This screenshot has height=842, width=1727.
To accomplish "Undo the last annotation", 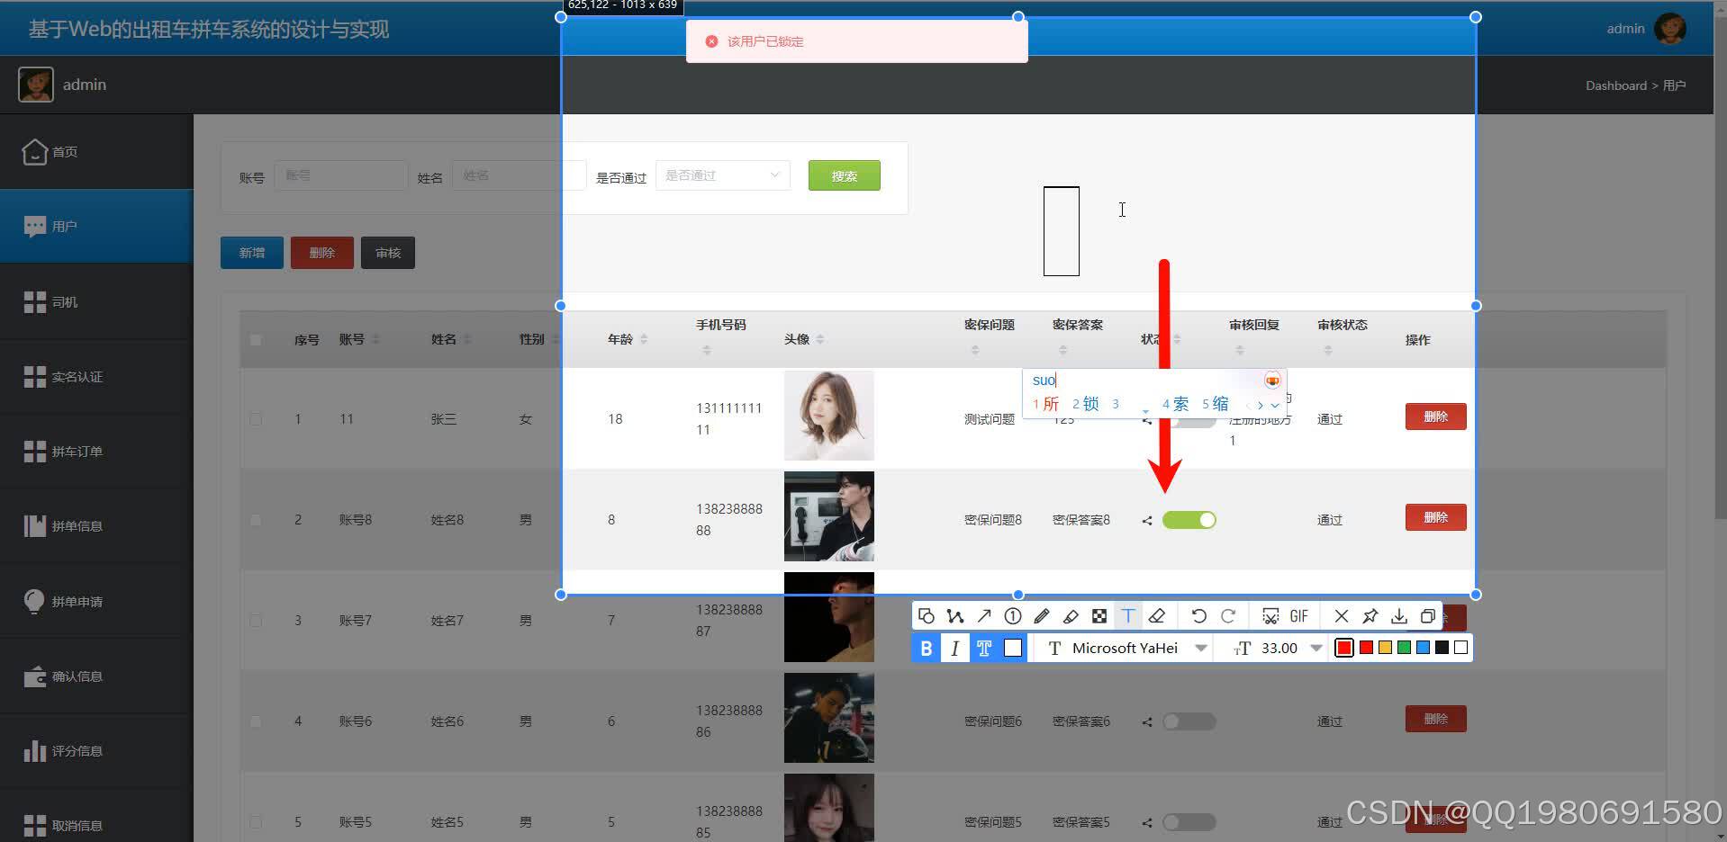I will point(1198,616).
